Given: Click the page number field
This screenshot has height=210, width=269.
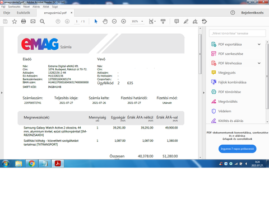Looking at the screenshot, I should click(77, 21).
